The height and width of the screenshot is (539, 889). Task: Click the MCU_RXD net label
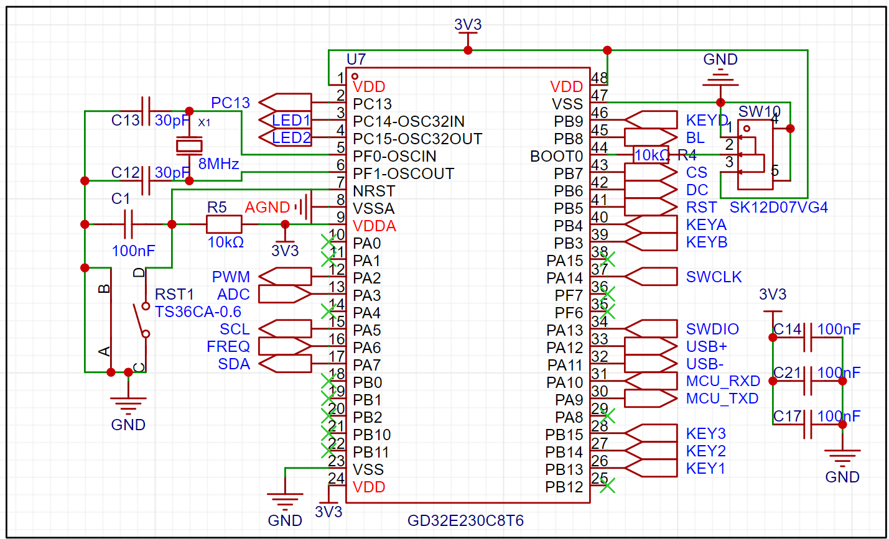(723, 381)
